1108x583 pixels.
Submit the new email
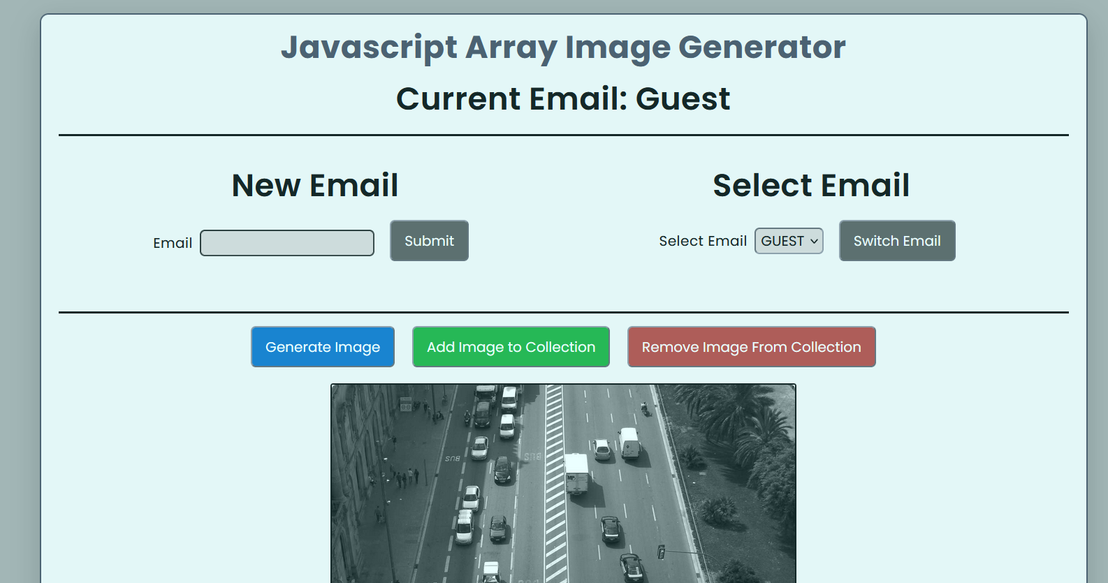coord(429,241)
